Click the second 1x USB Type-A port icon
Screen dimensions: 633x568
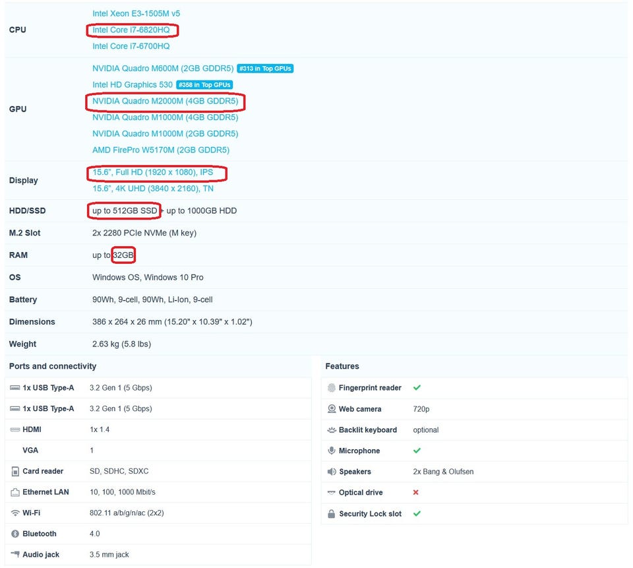tap(15, 408)
